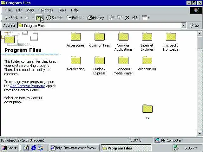Click the title bar folder icon
203x152 pixels.
[x=3, y=3]
